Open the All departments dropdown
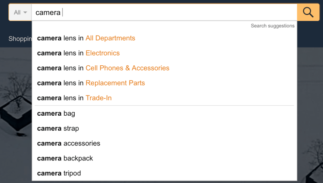This screenshot has width=323, height=183. pyautogui.click(x=20, y=12)
